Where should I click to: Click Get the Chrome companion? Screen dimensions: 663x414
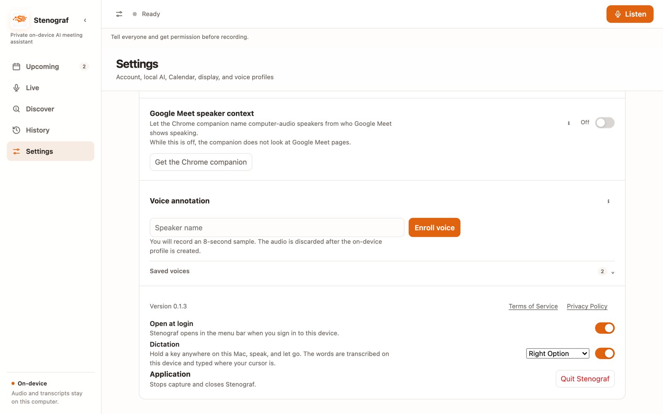coord(201,162)
